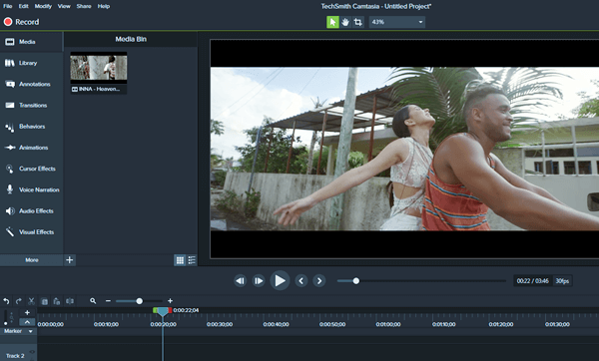Image resolution: width=599 pixels, height=361 pixels.
Task: Click the video preview canvas
Action: pos(404,149)
